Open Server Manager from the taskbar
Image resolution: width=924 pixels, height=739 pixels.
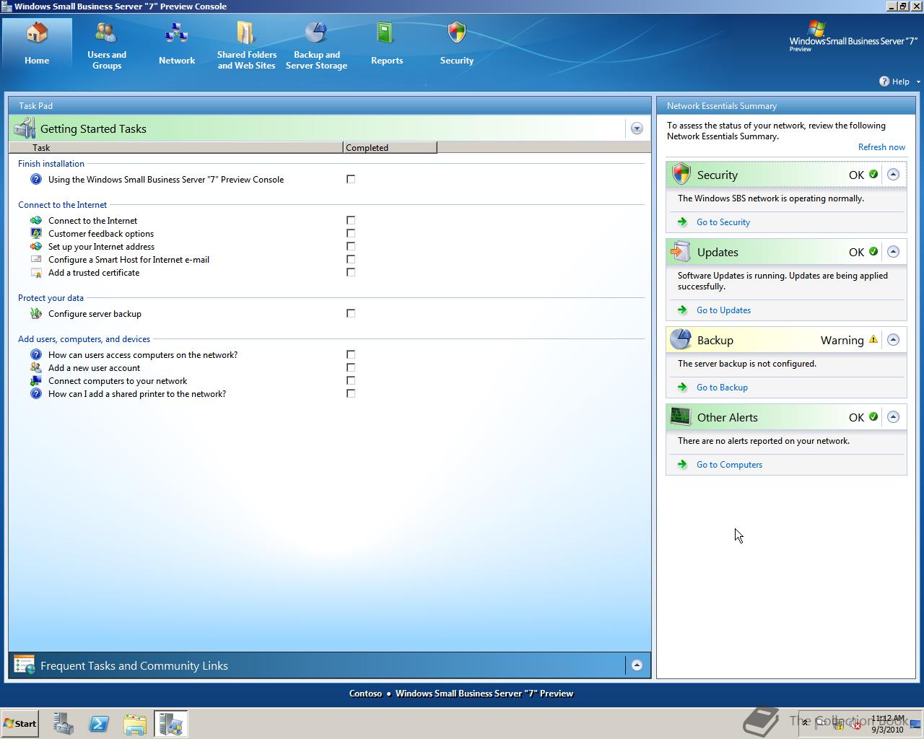coord(63,724)
